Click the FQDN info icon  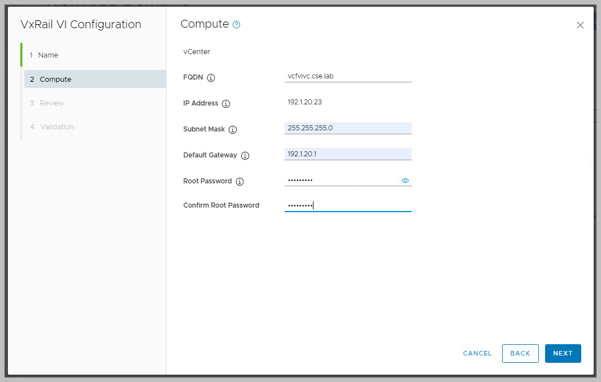211,78
